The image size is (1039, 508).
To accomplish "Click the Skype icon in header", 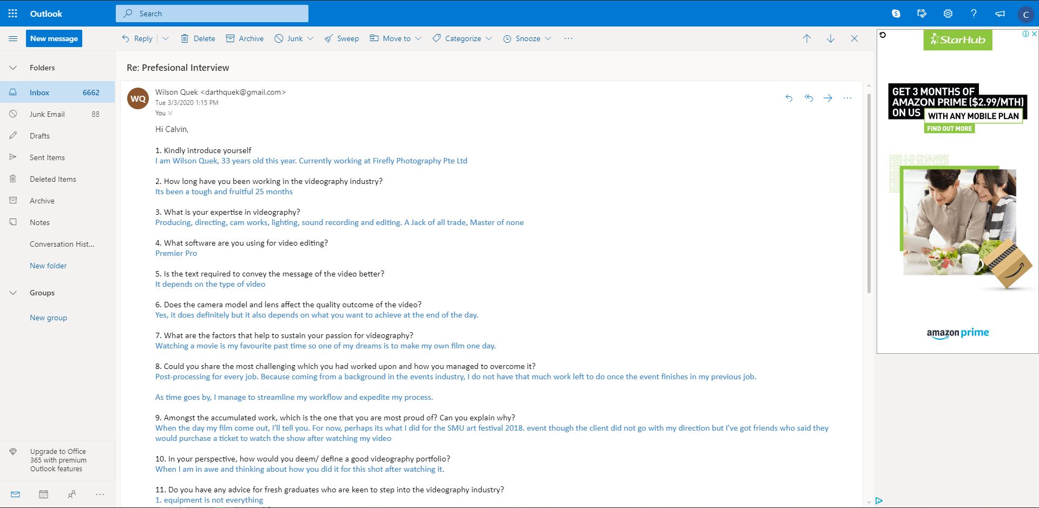I will (x=896, y=14).
